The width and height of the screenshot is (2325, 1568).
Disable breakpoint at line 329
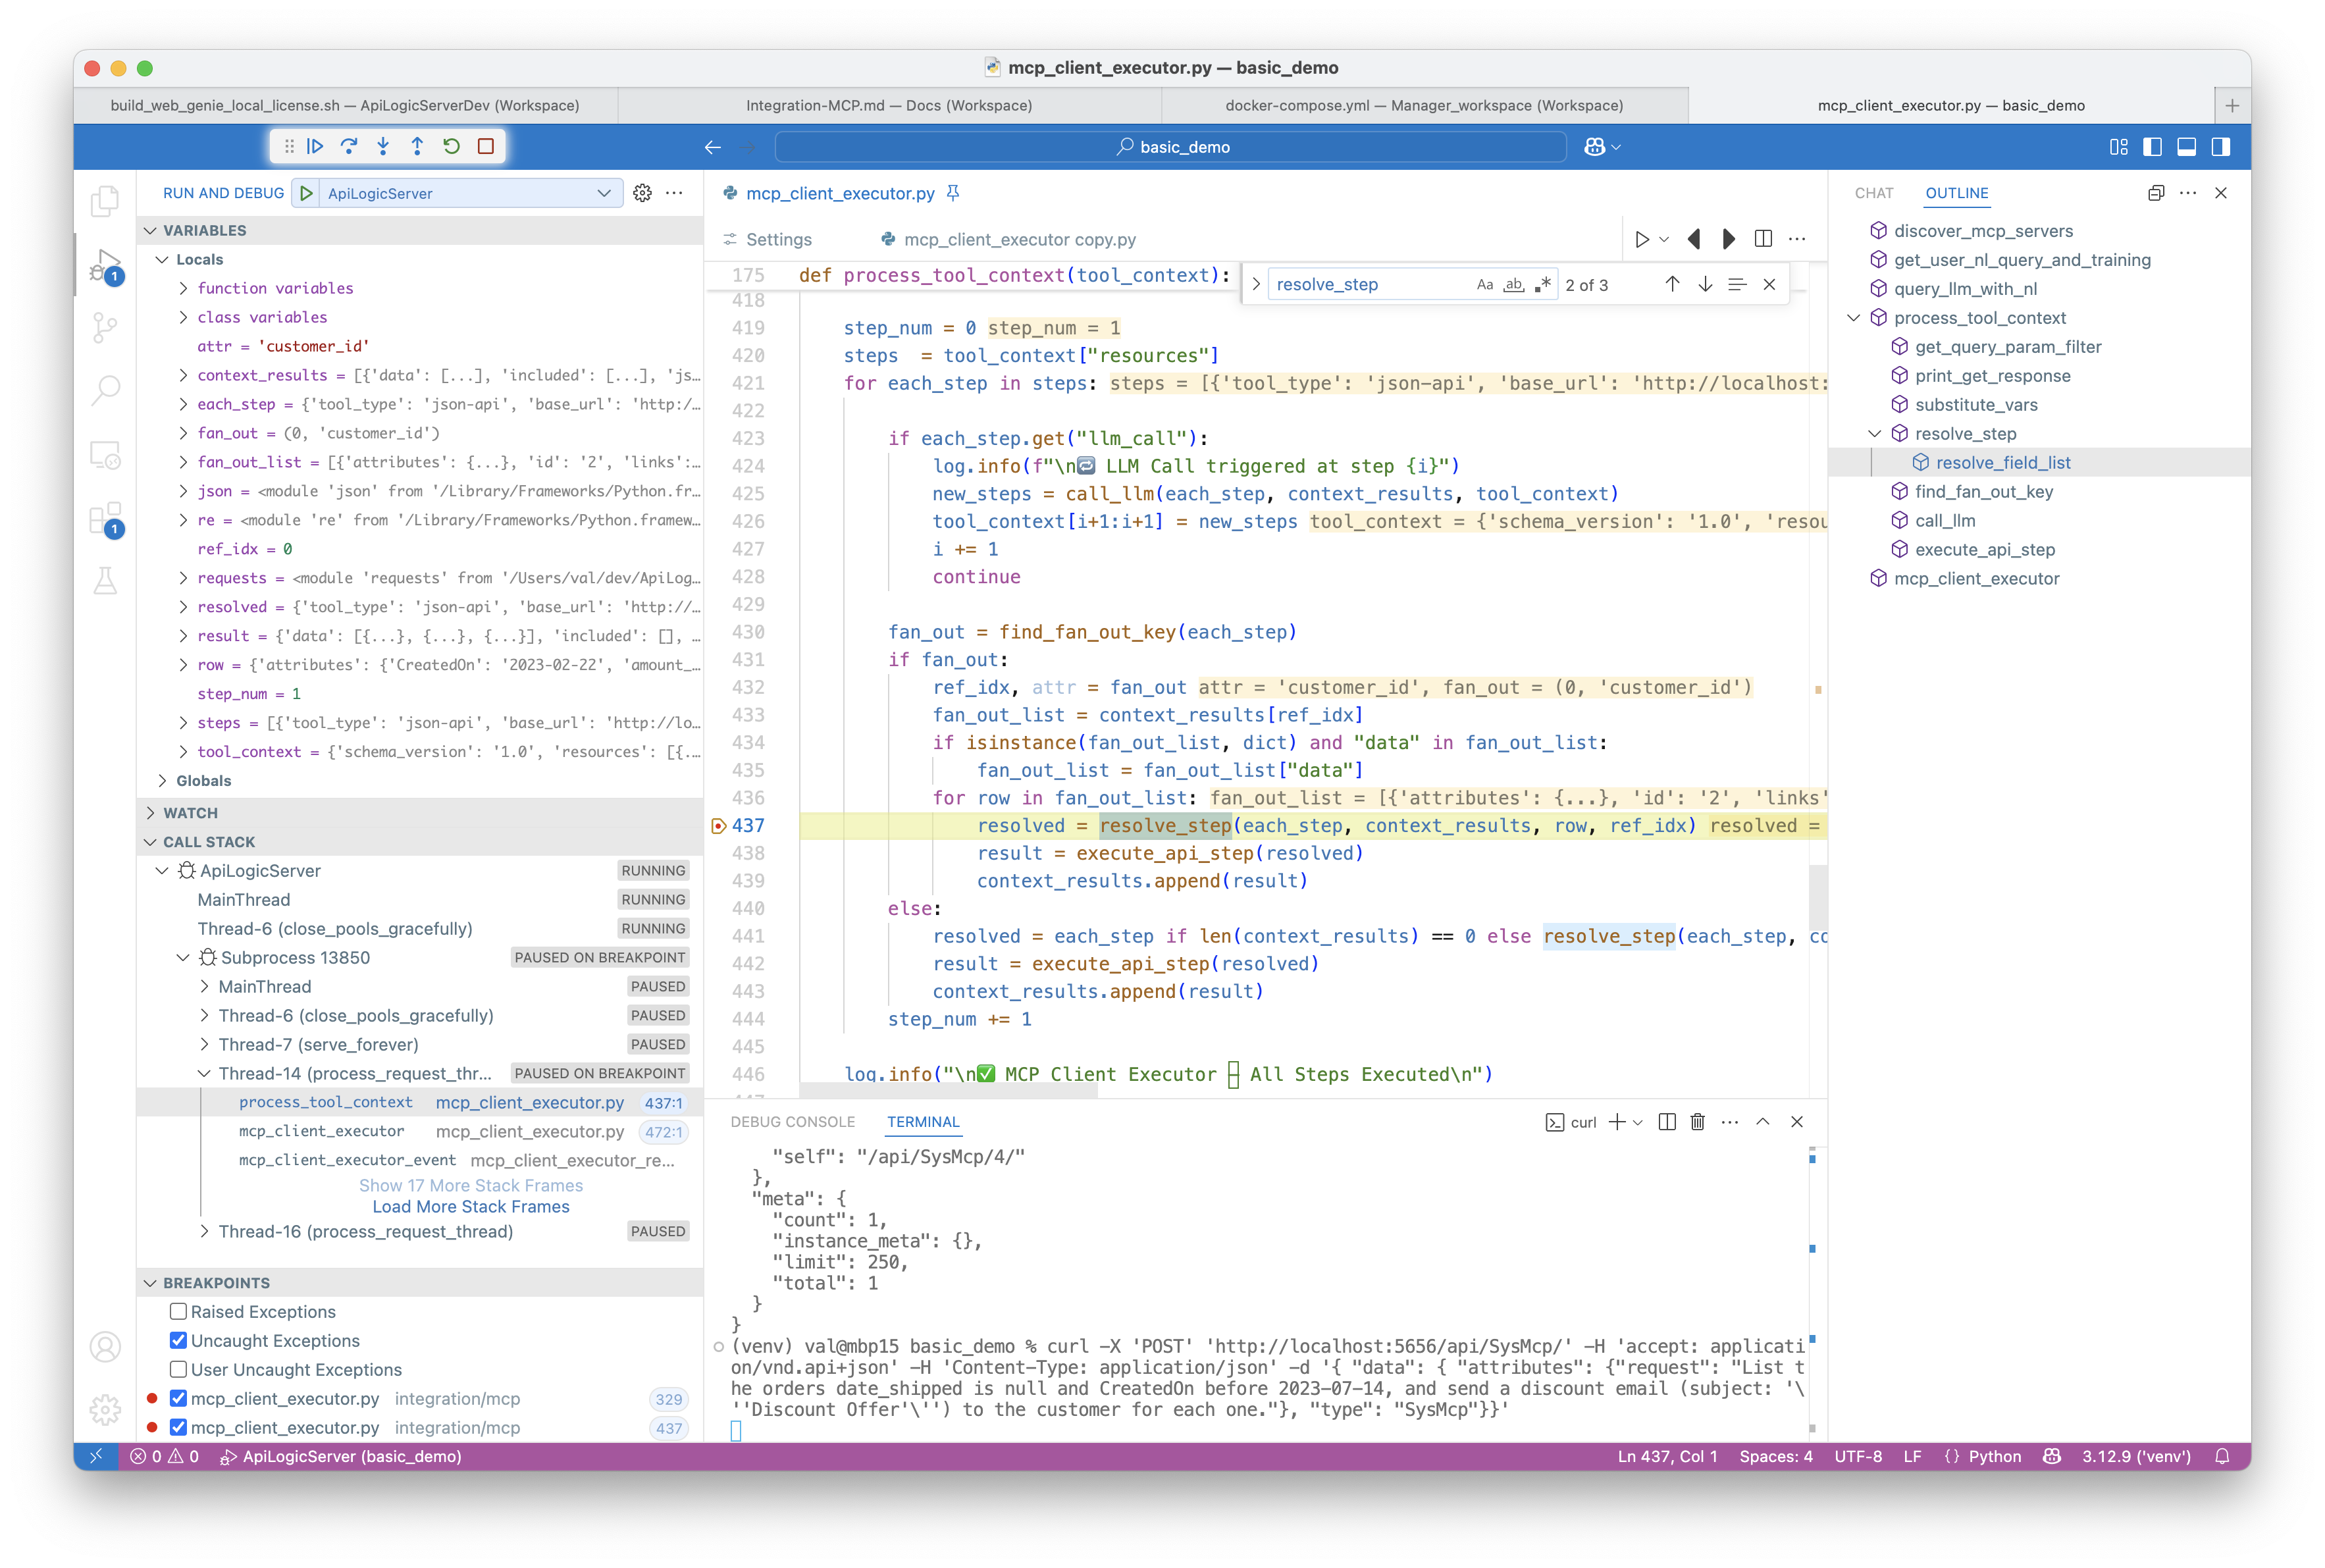pos(178,1398)
